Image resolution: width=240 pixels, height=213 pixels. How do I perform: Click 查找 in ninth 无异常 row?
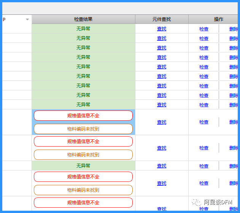coord(162,105)
